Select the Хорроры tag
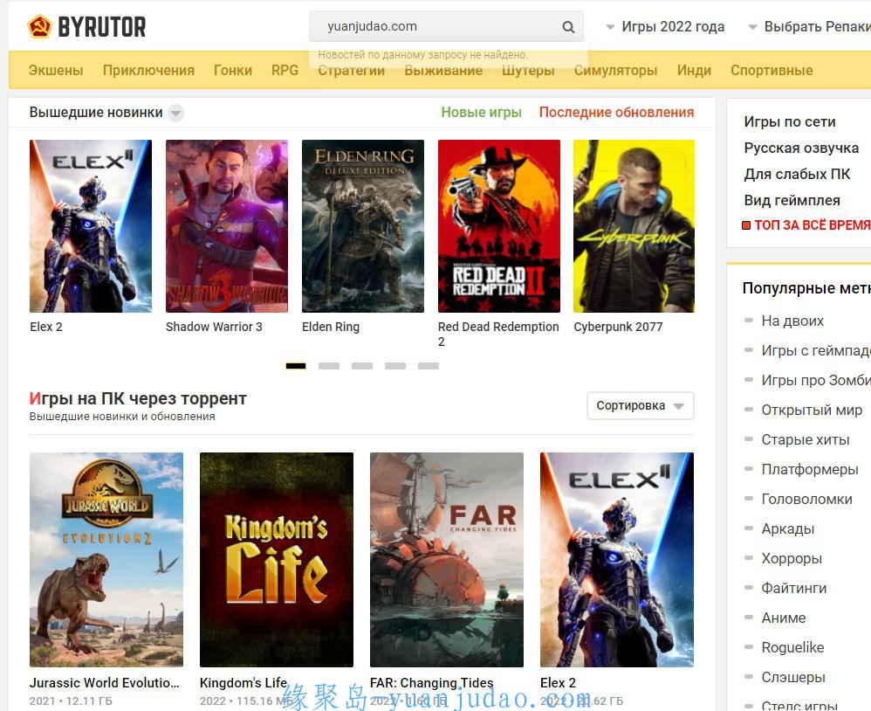 click(792, 558)
